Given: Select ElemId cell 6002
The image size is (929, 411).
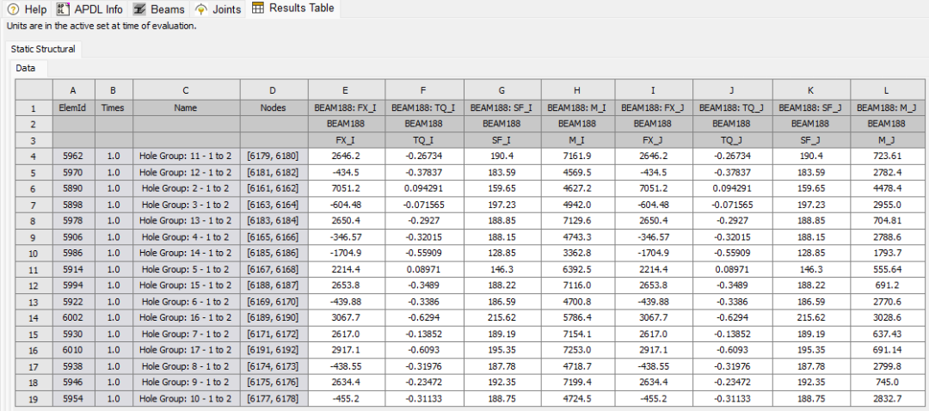Looking at the screenshot, I should [73, 318].
